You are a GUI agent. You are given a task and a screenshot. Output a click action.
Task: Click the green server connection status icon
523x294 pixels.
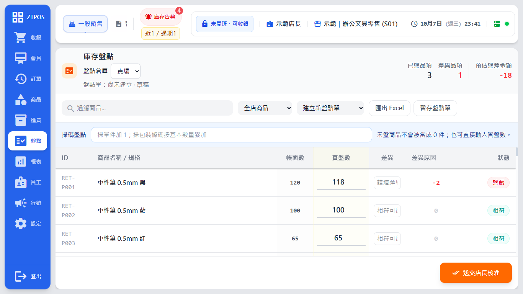pos(497,24)
